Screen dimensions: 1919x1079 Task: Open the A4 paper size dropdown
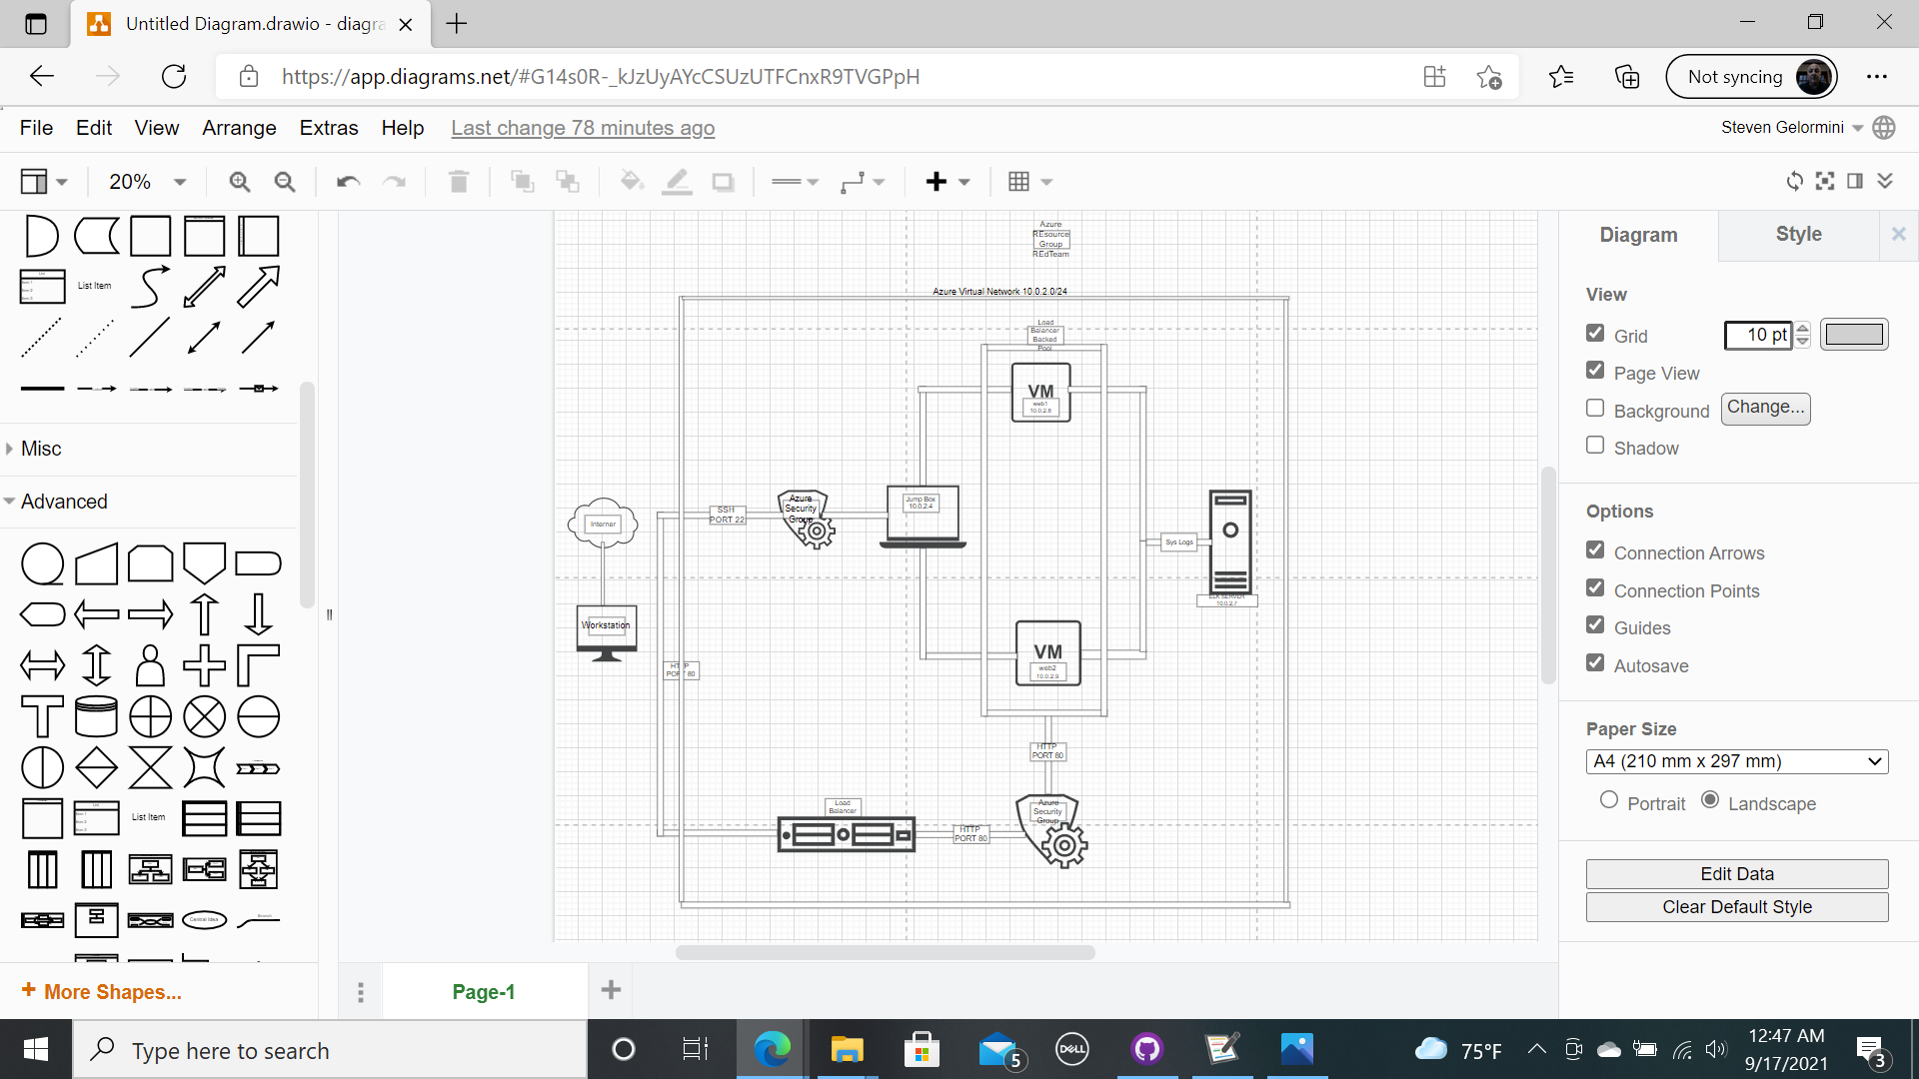point(1736,761)
